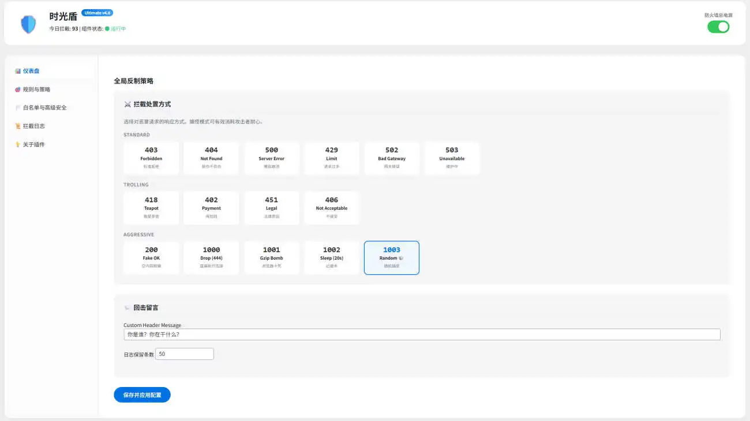Click the Custom Header Message input field
Image resolution: width=750 pixels, height=421 pixels.
pyautogui.click(x=422, y=335)
